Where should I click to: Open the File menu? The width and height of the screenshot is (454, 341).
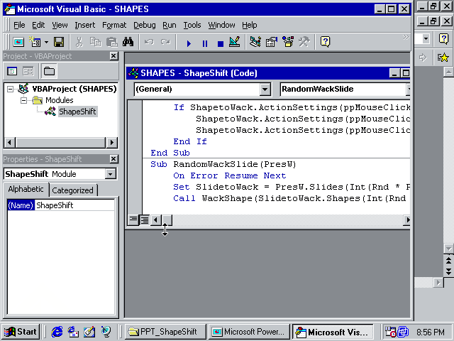(19, 26)
